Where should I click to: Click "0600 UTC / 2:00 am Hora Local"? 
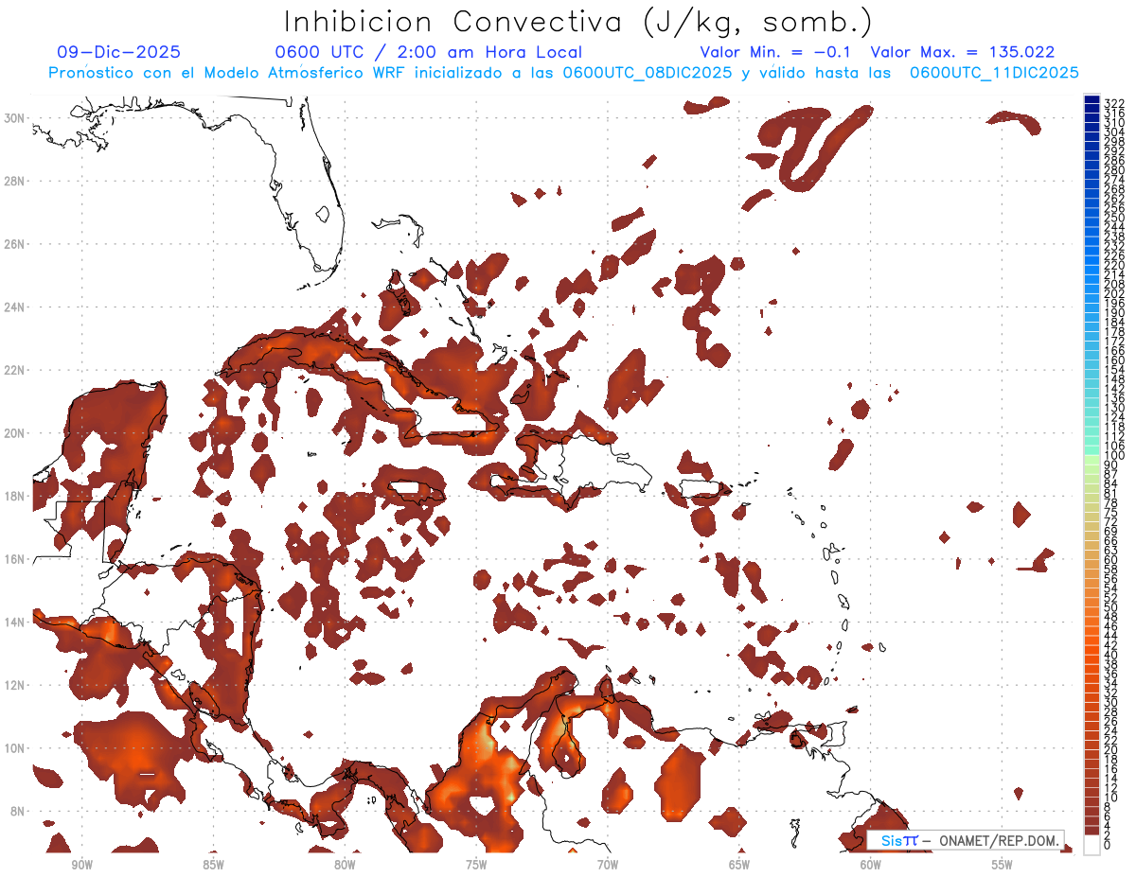[x=428, y=53]
